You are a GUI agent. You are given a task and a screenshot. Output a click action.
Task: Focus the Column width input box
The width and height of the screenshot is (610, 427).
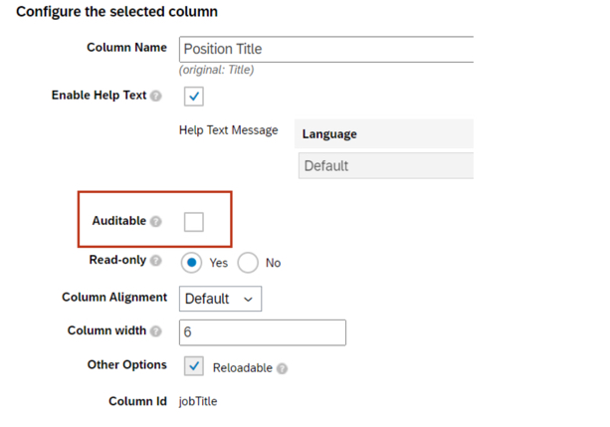point(263,332)
